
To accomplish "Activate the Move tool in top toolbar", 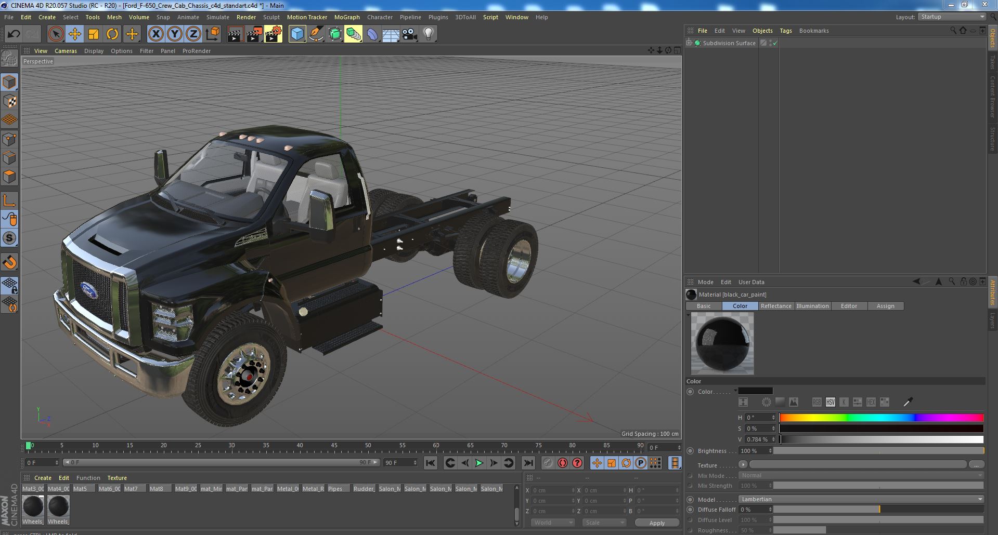I will 75,34.
